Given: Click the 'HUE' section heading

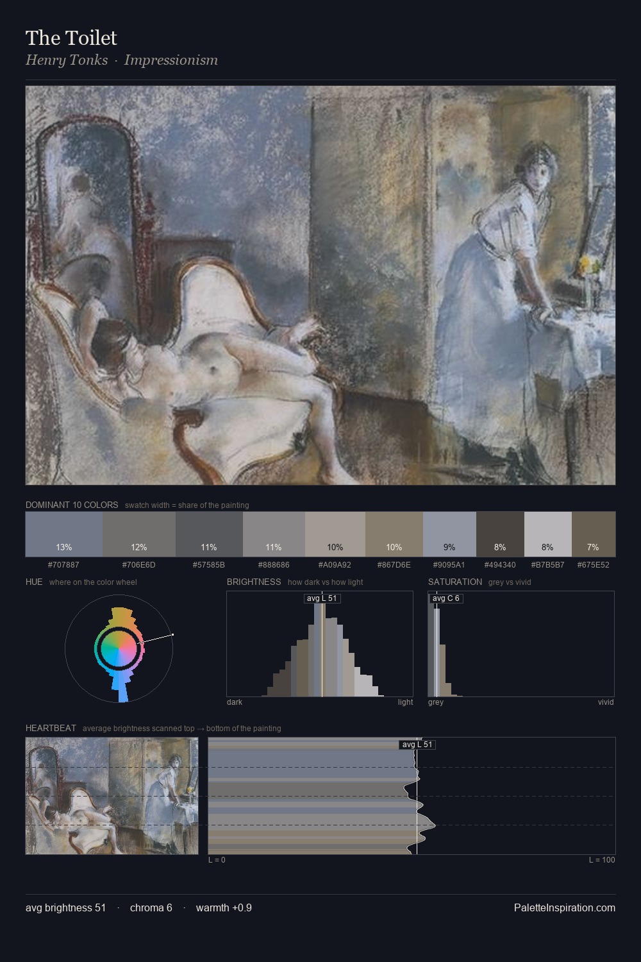Looking at the screenshot, I should tap(34, 582).
